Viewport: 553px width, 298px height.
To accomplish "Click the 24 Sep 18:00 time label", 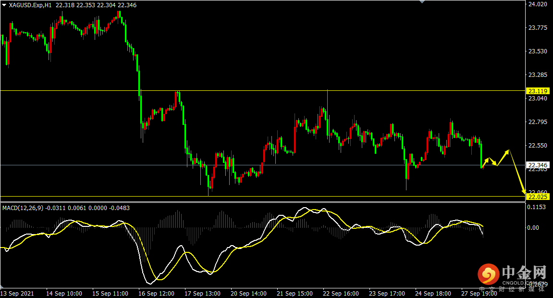I will coord(433,293).
